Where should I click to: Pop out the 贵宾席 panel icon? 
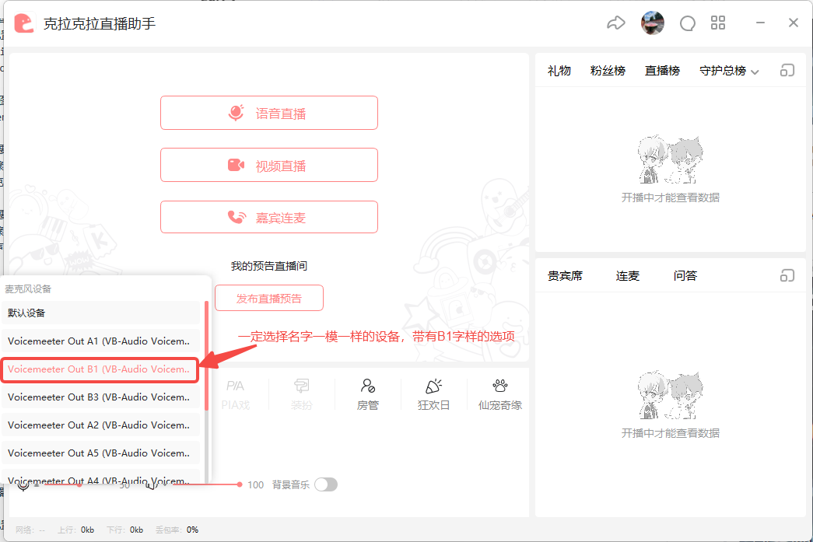[x=787, y=275]
